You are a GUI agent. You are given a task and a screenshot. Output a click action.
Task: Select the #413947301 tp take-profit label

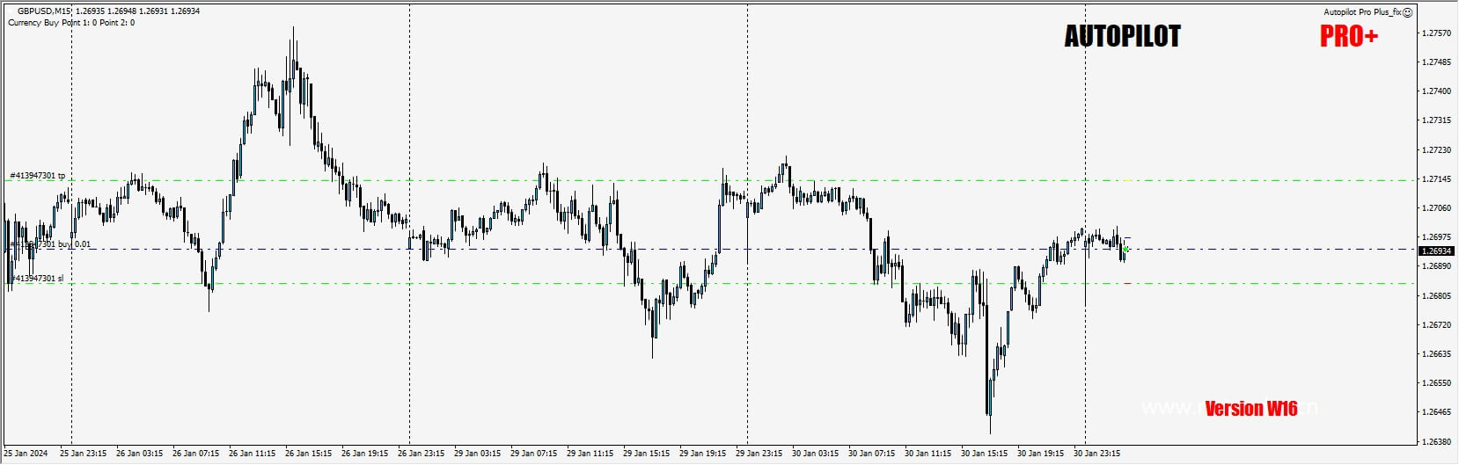37,176
